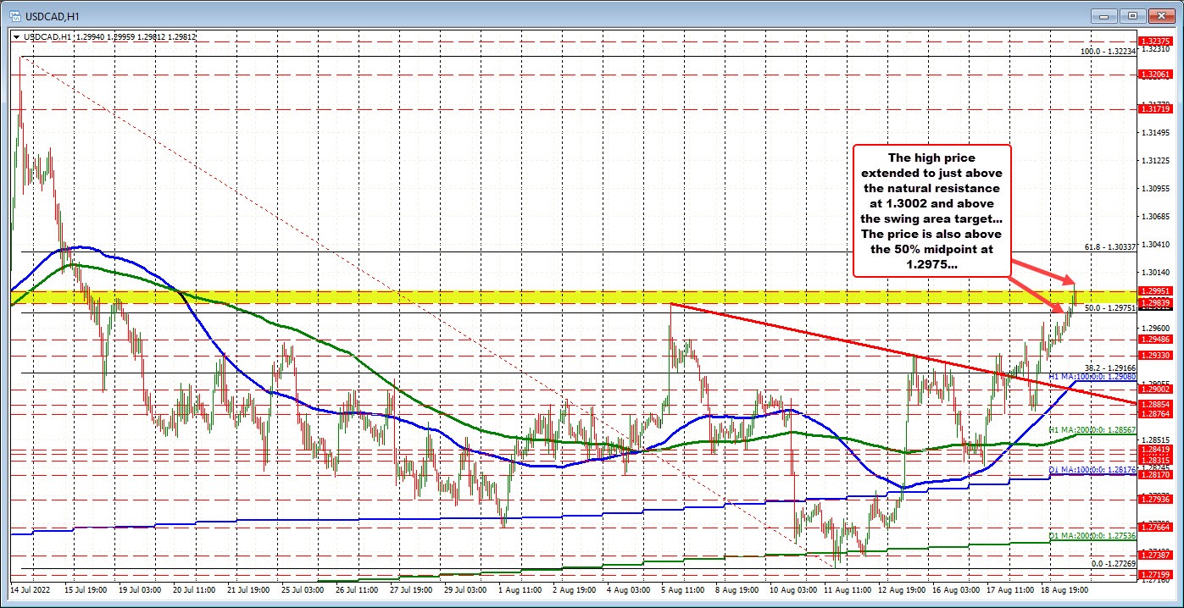This screenshot has width=1184, height=608.
Task: Click the 1.32375 red price level label
Action: [1154, 41]
